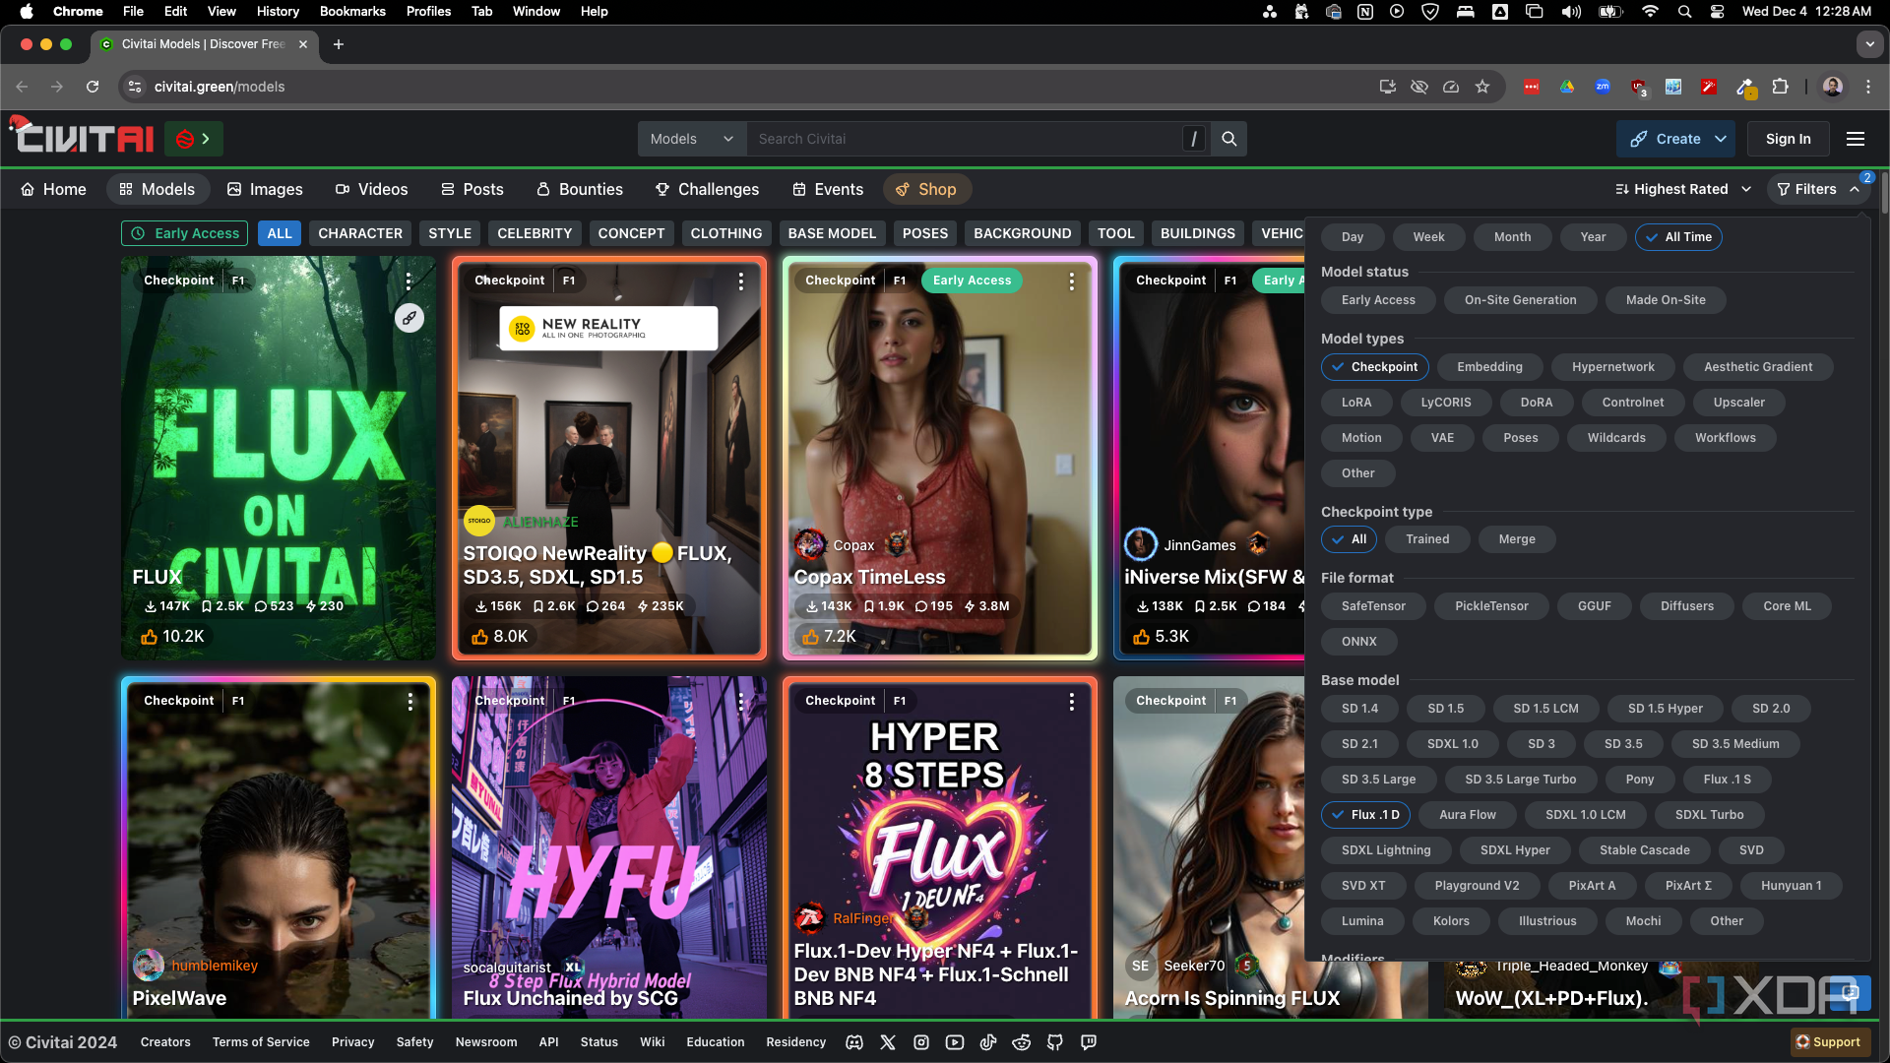Deselect the Flux .1 D base model

pos(1365,815)
